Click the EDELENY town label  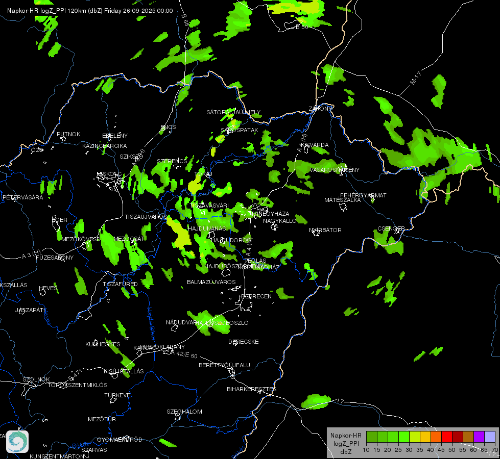tap(115, 136)
